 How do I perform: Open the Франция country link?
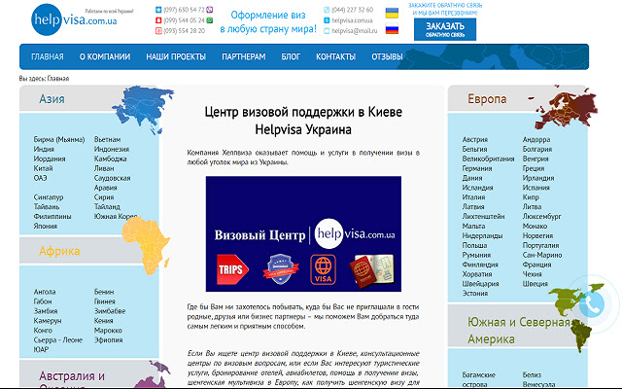[536, 265]
